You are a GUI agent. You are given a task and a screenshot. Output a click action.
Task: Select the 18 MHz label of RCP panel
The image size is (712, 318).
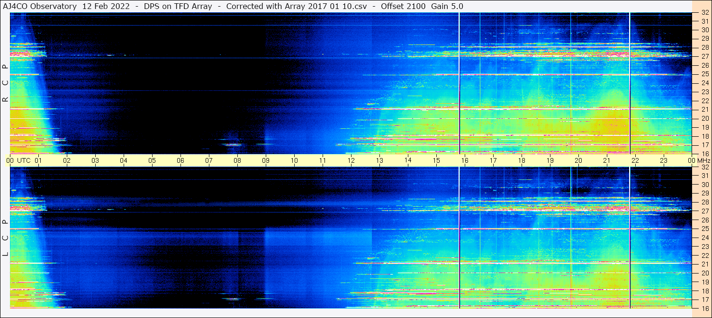pyautogui.click(x=704, y=136)
